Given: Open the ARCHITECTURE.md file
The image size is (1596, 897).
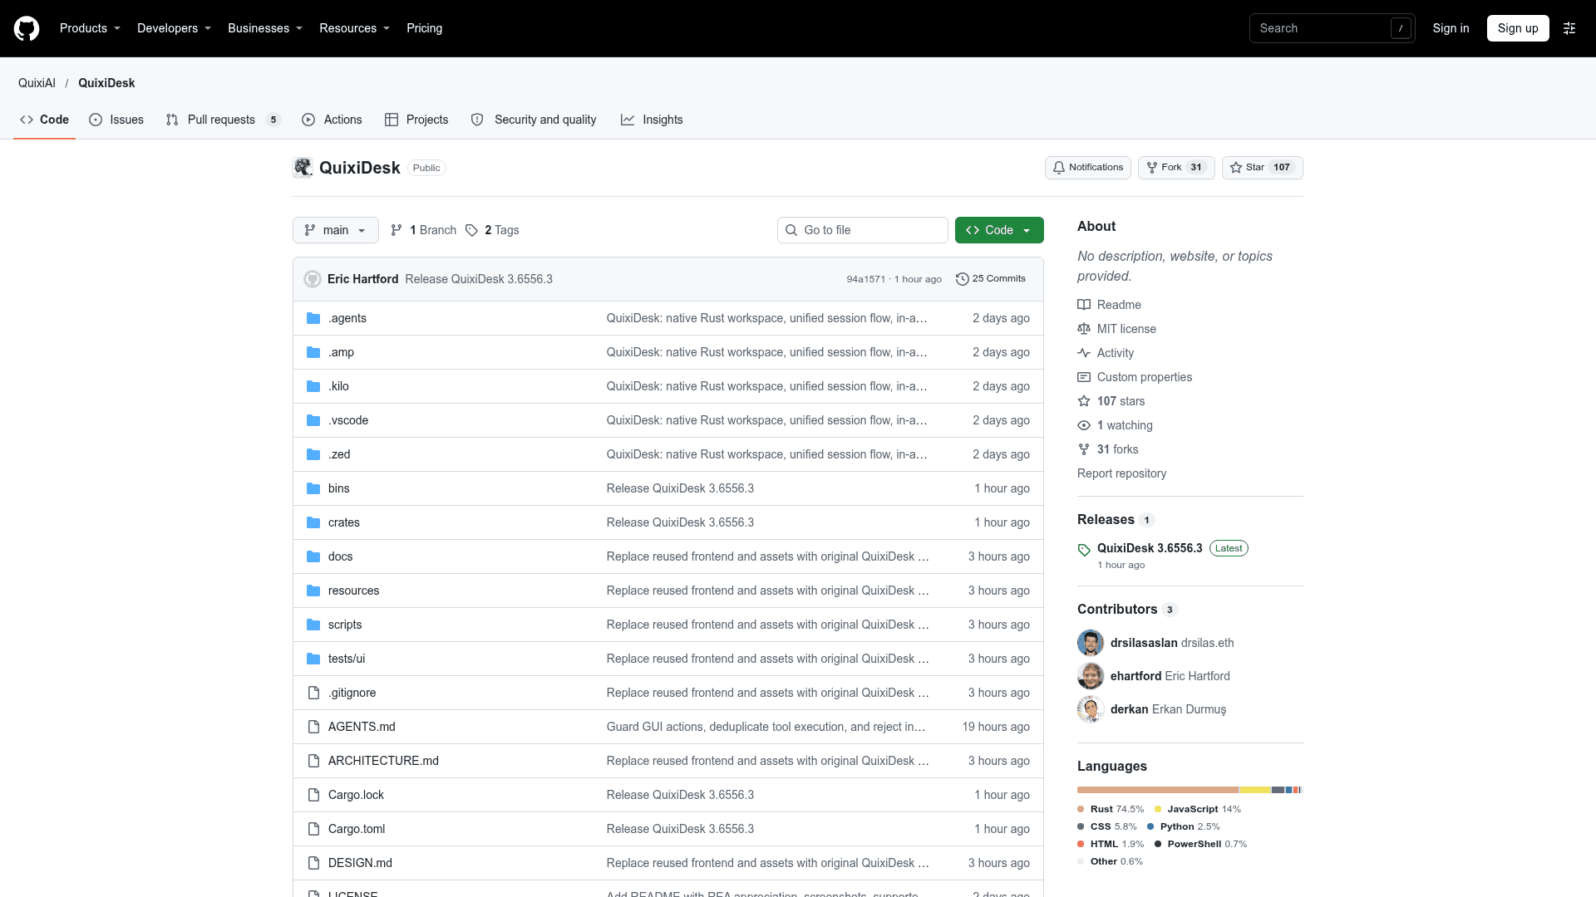Looking at the screenshot, I should point(383,761).
